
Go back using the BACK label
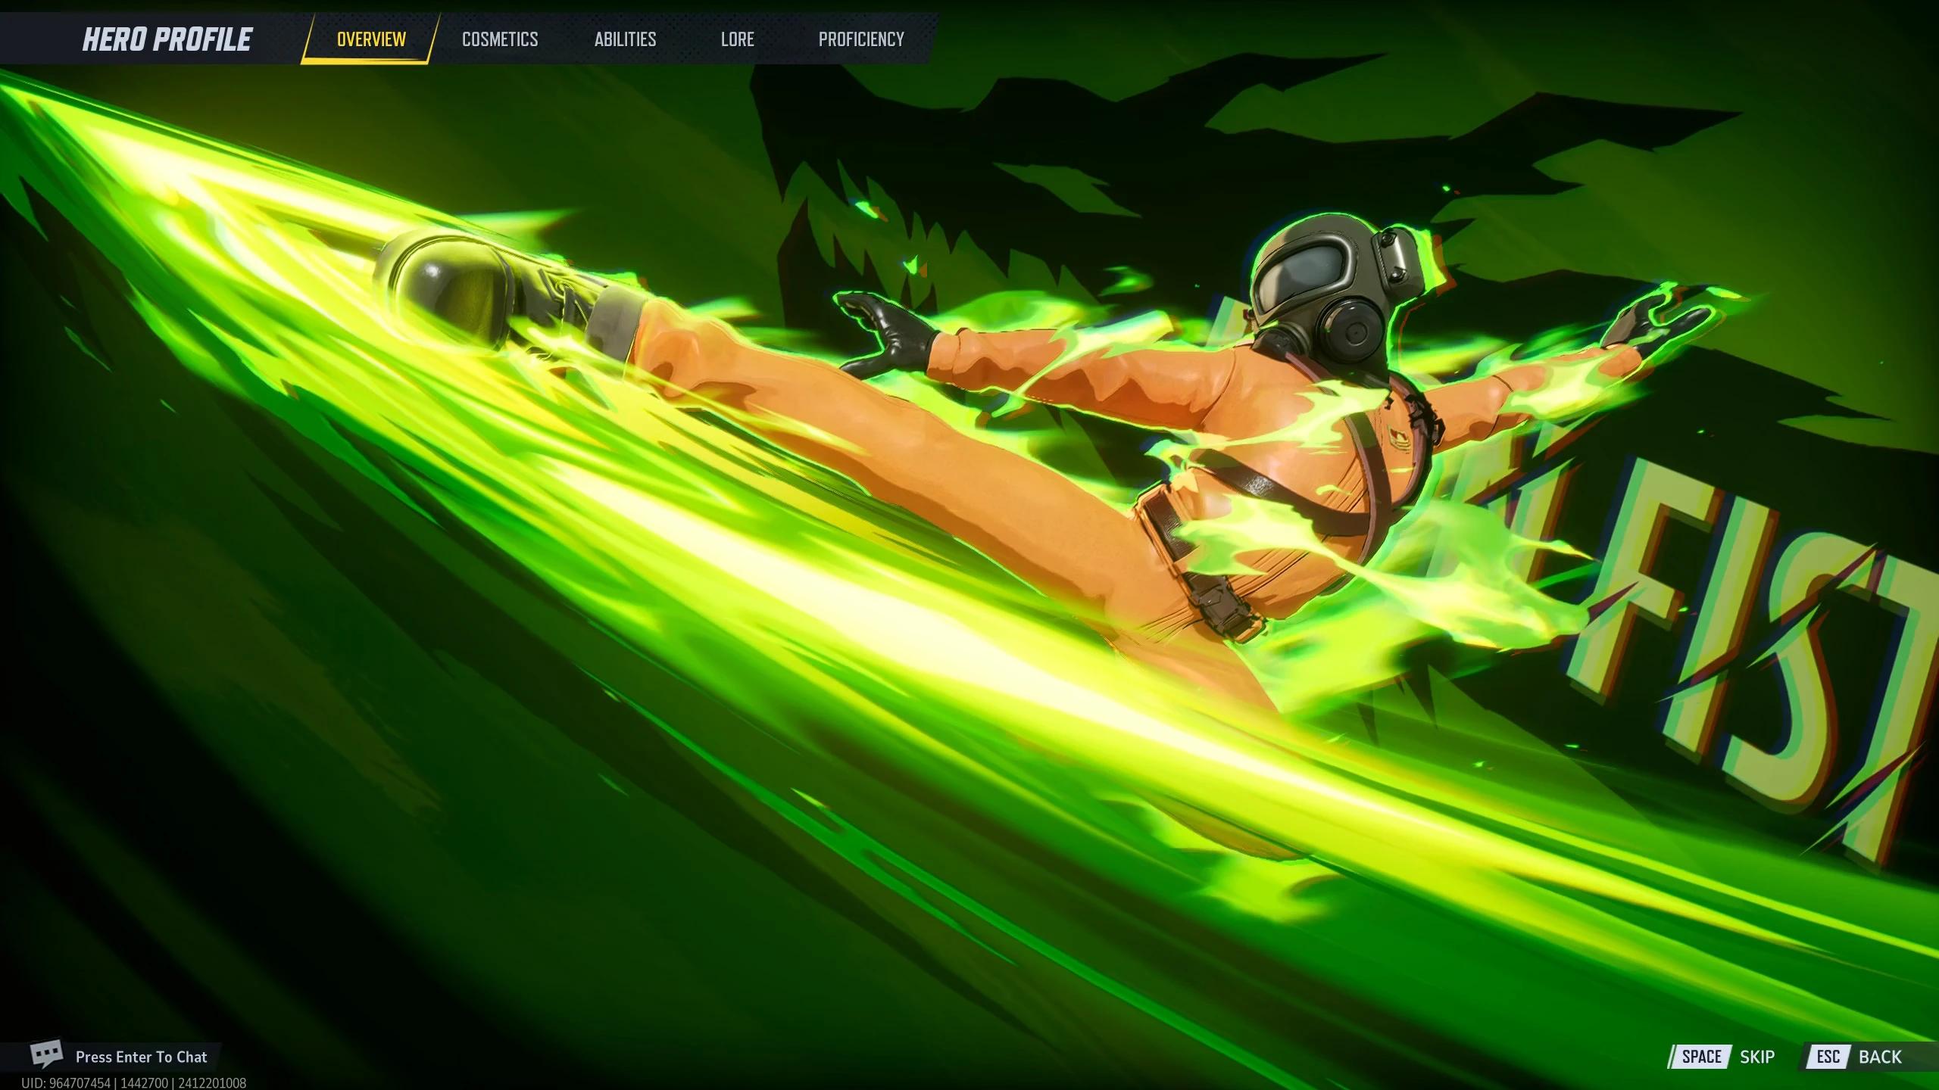1880,1057
